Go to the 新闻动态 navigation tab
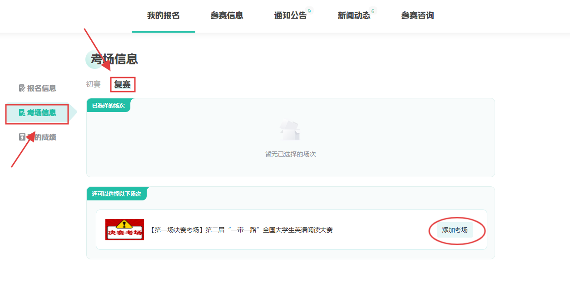Screen dimensions: 570x287 coord(354,15)
